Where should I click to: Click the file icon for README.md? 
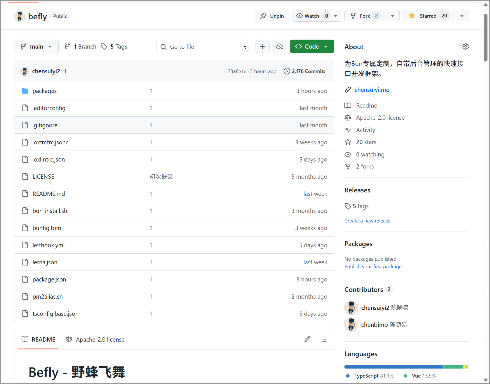pos(25,194)
